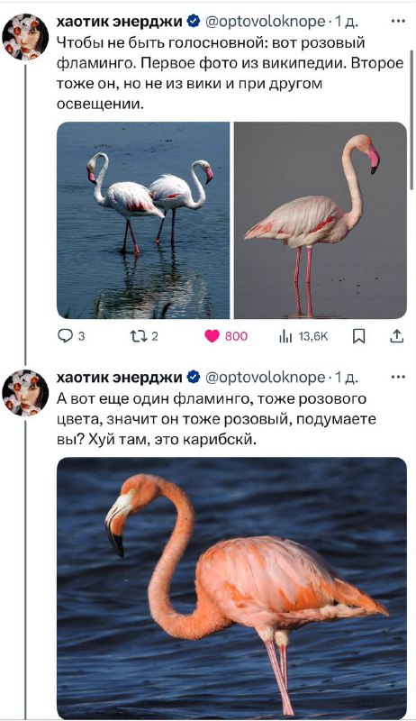The image size is (416, 721).
Task: Open the single flamingo on grey photo
Action: [321, 220]
